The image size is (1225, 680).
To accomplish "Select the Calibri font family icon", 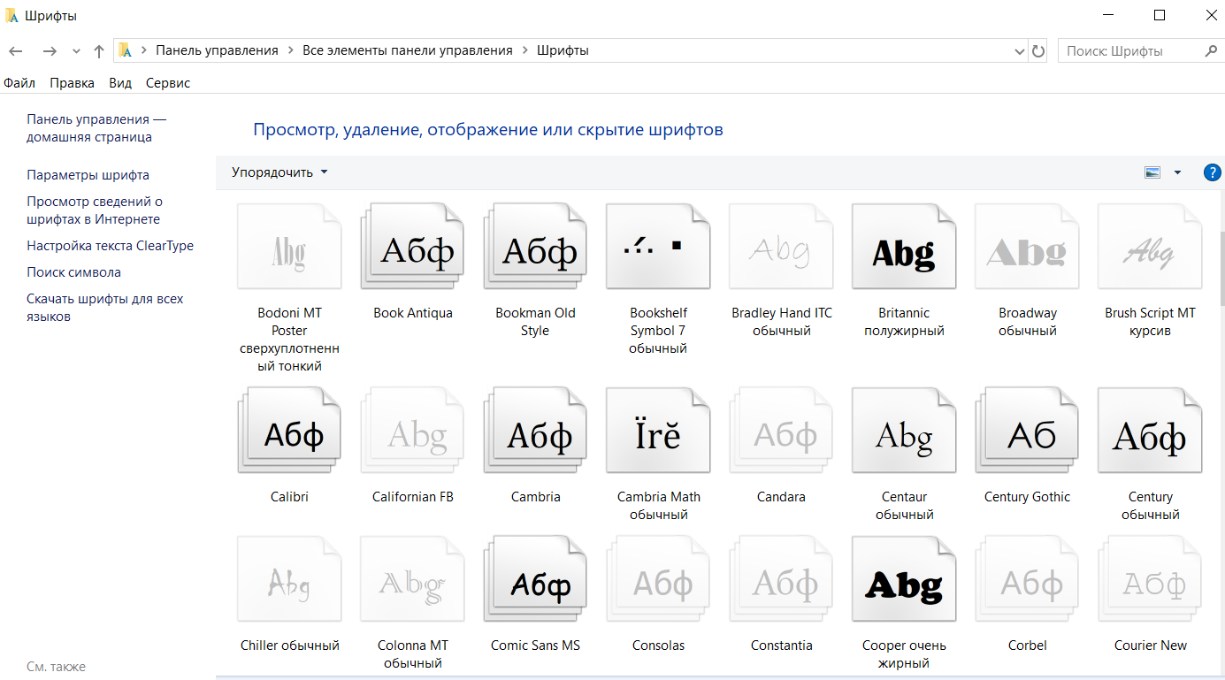I will click(x=289, y=430).
